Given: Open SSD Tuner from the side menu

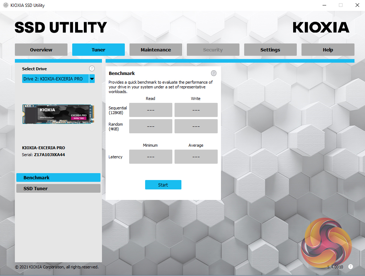Looking at the screenshot, I should [58, 188].
